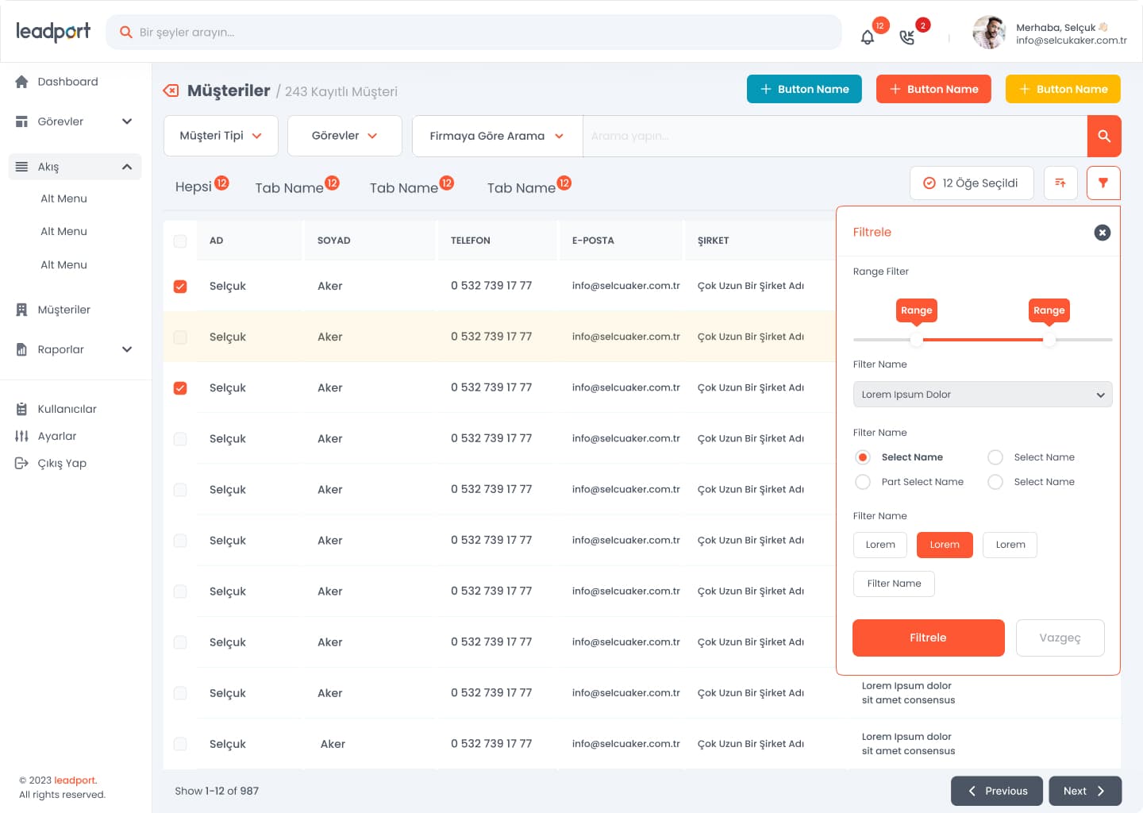Image resolution: width=1143 pixels, height=813 pixels.
Task: Open the notifications bell icon
Action: pos(868,37)
